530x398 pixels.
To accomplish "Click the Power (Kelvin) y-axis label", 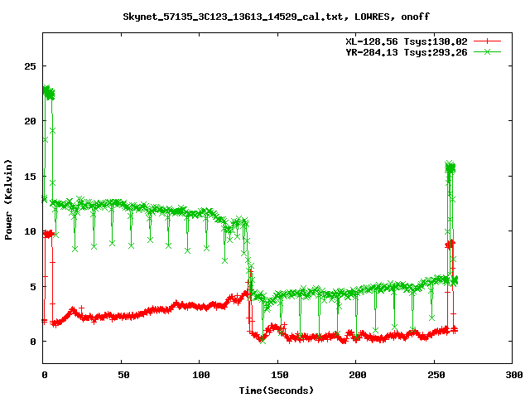I will point(8,200).
